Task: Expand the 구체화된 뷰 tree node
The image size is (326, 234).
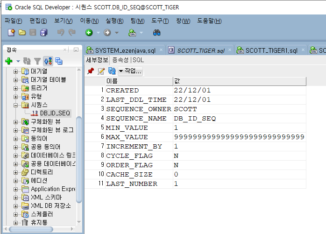Action: tap(15, 122)
